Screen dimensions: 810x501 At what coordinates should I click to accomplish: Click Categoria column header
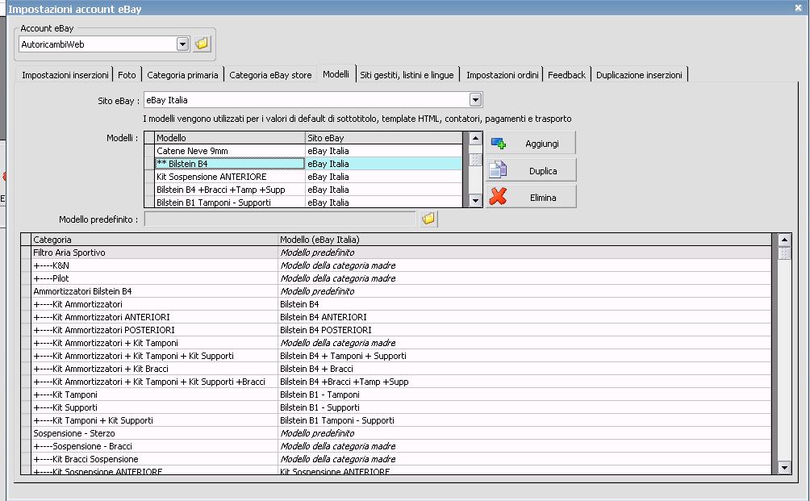click(154, 240)
